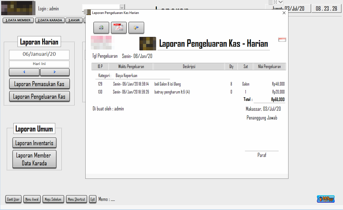Open the combo box dropdown at top
This screenshot has width=343, height=210.
[122, 7]
